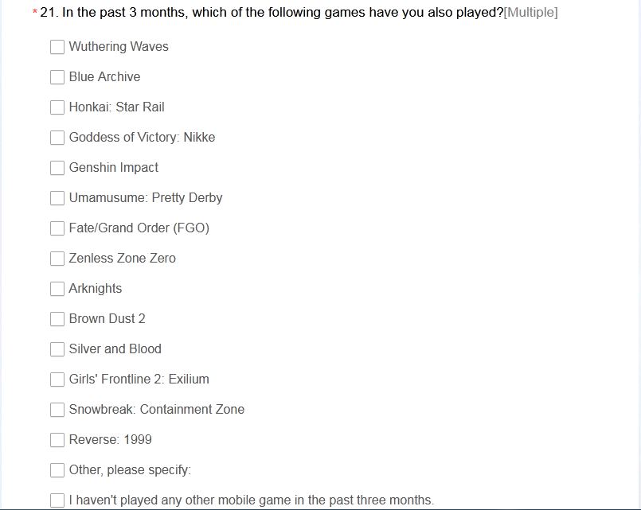Click the question 21 title text
The image size is (641, 510).
[x=272, y=12]
